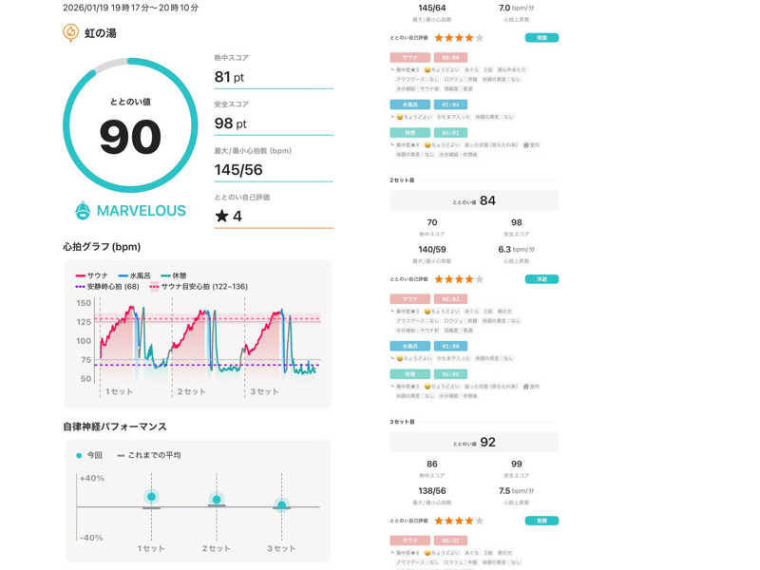Image resolution: width=760 pixels, height=570 pixels.
Task: Click the black star beside rating 4
Action: pos(221,216)
